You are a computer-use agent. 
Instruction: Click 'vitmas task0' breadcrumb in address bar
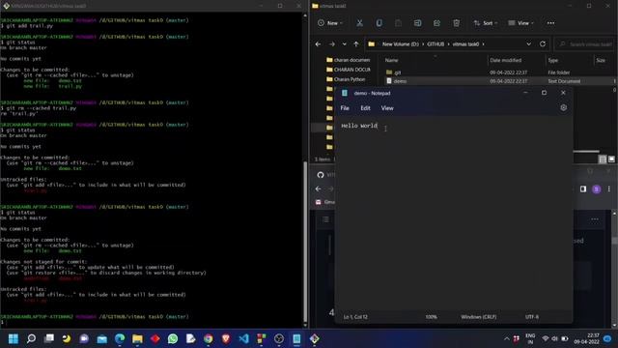pos(465,44)
